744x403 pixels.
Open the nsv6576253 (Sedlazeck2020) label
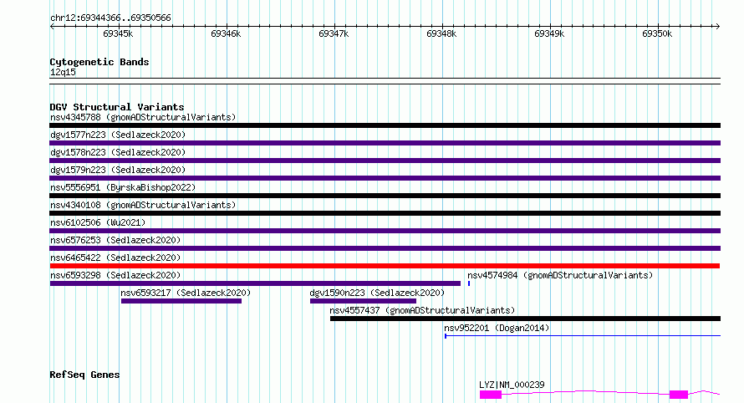click(115, 240)
